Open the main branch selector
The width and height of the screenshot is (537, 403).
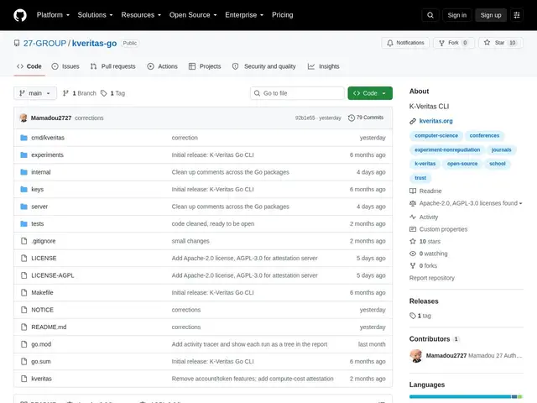point(35,93)
